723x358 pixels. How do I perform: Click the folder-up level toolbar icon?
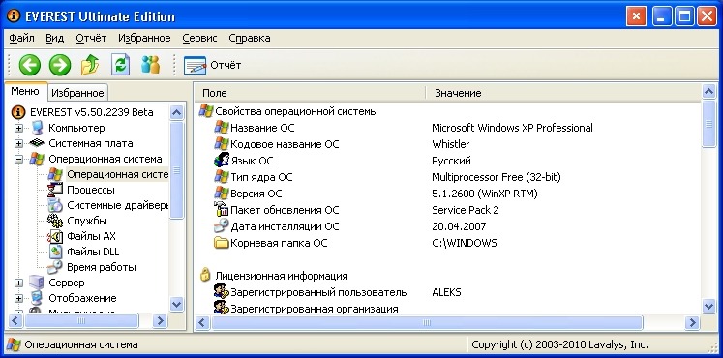click(90, 65)
